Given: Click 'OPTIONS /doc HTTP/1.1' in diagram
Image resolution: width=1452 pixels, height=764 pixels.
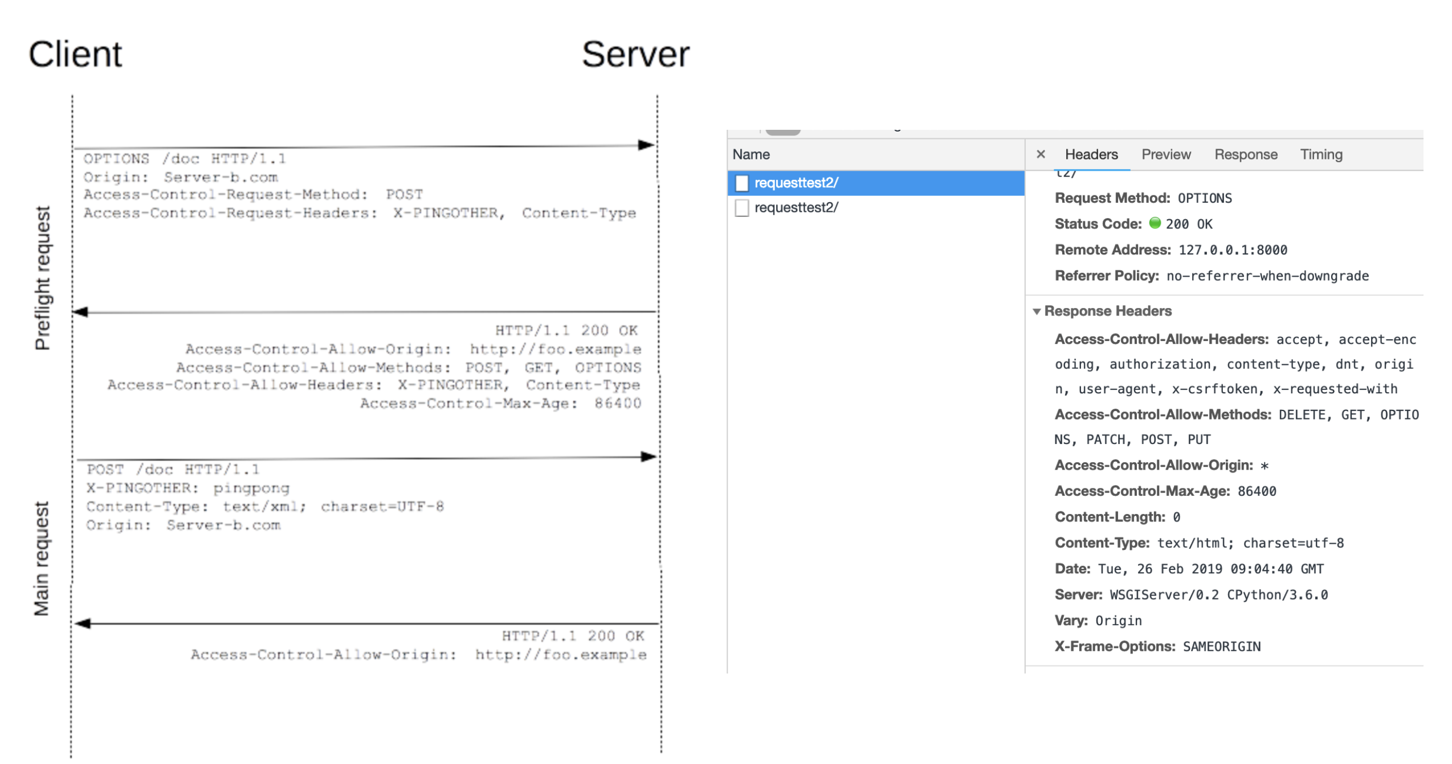Looking at the screenshot, I should click(186, 159).
